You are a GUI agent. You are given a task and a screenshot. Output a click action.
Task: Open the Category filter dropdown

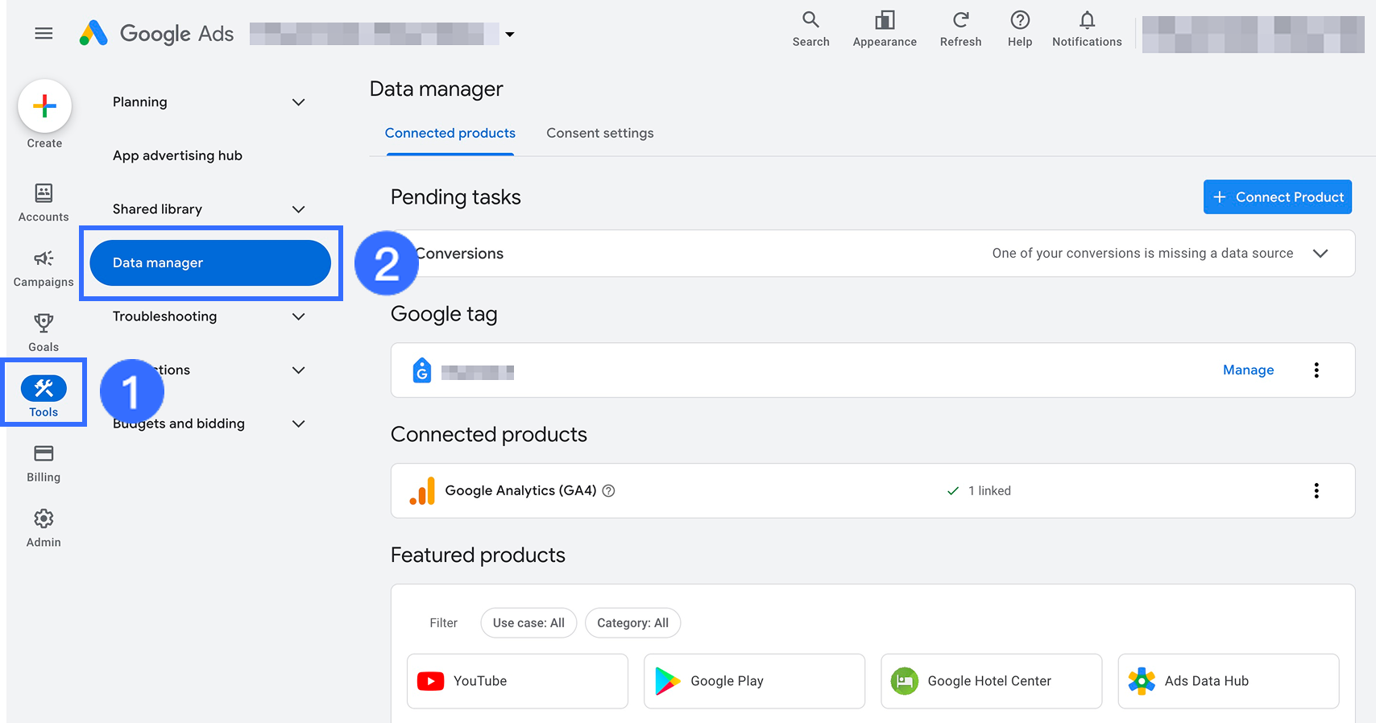pyautogui.click(x=632, y=623)
